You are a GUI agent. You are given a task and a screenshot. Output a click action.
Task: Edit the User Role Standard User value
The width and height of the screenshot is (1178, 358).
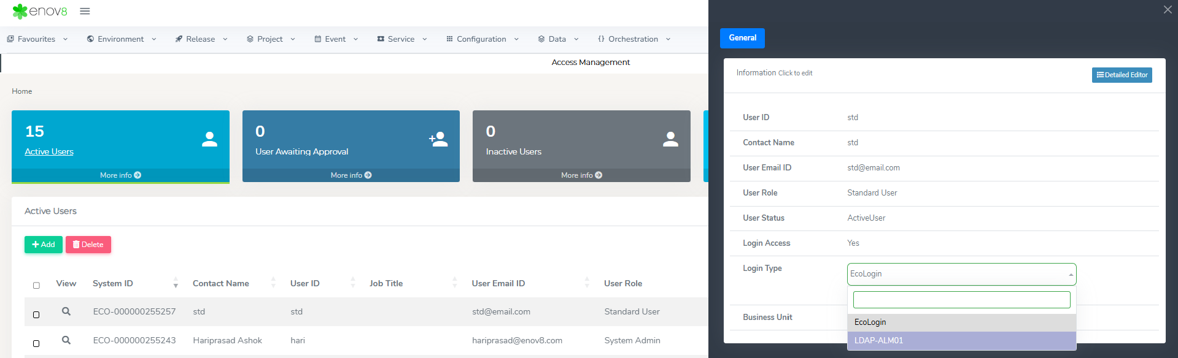point(872,193)
